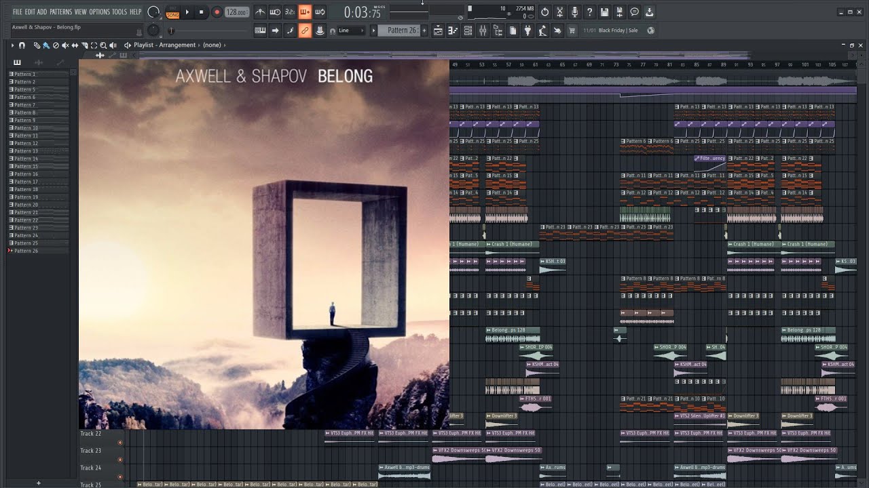Select the Playlist select tool
This screenshot has height=488, width=869.
click(x=94, y=45)
